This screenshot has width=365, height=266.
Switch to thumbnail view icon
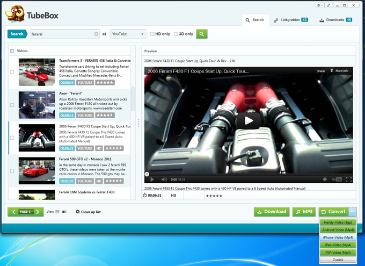(64, 212)
